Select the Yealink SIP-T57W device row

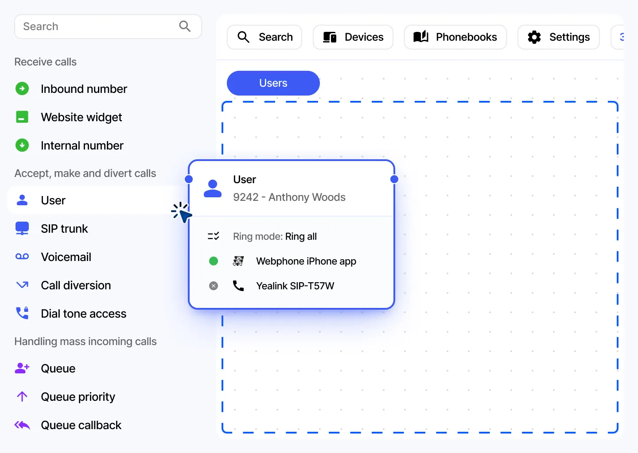pyautogui.click(x=292, y=286)
